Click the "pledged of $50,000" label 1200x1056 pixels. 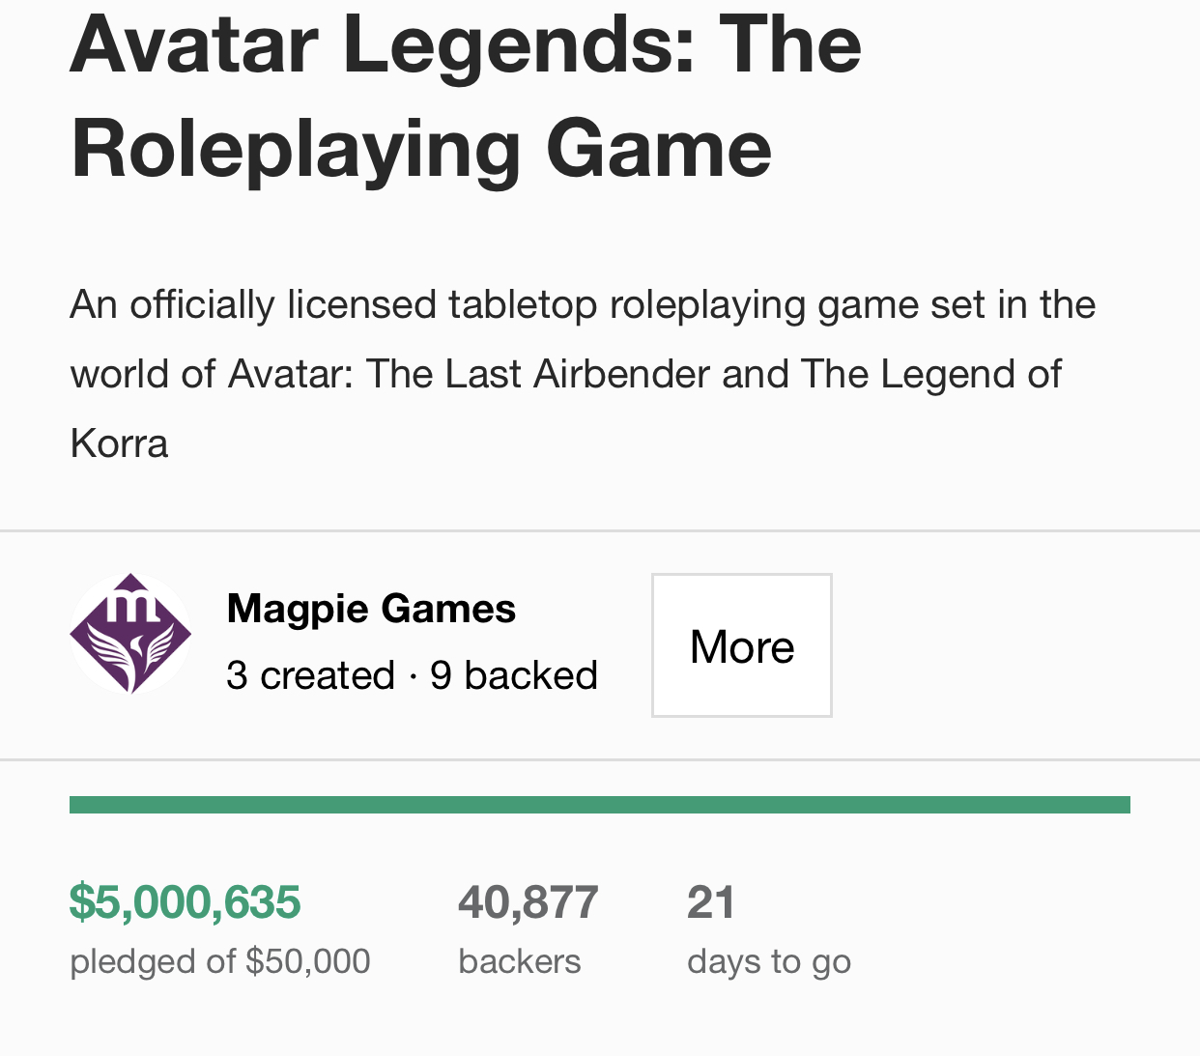[220, 961]
